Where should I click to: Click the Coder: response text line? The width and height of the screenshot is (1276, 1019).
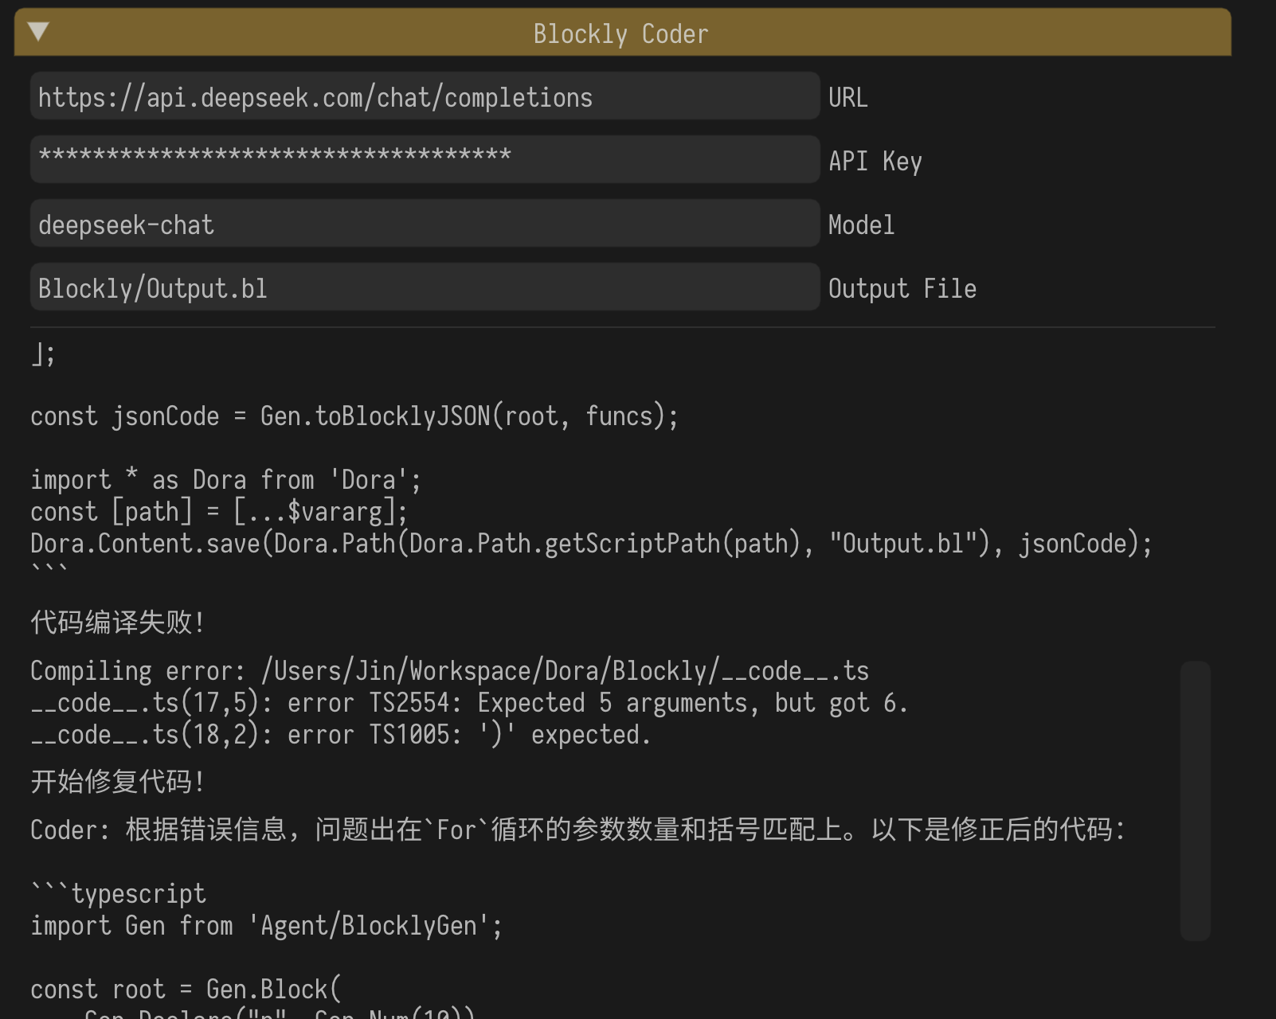click(x=577, y=830)
